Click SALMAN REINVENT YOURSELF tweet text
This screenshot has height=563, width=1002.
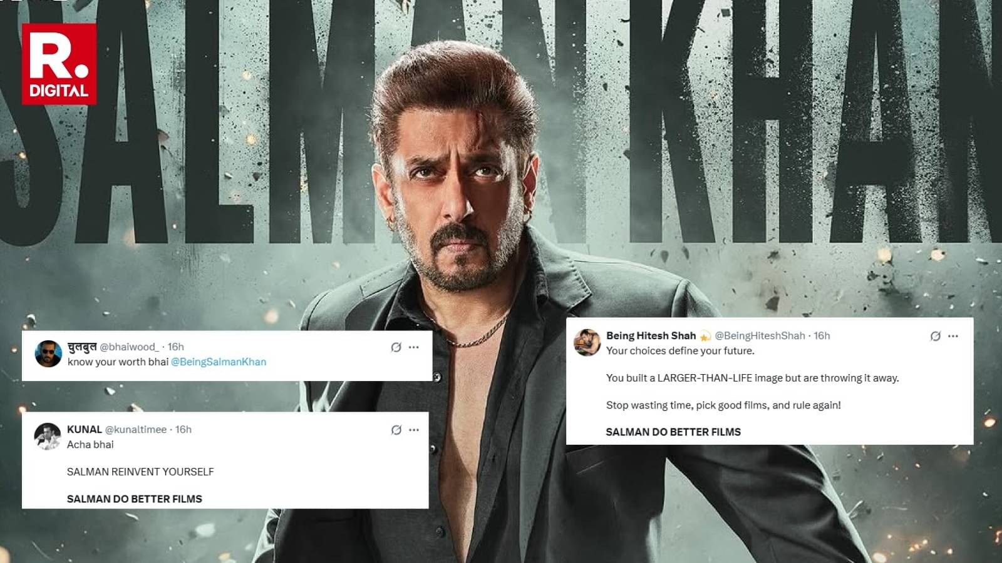pos(140,472)
